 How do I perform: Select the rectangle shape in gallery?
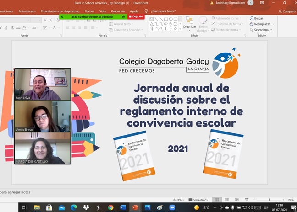click(166, 19)
